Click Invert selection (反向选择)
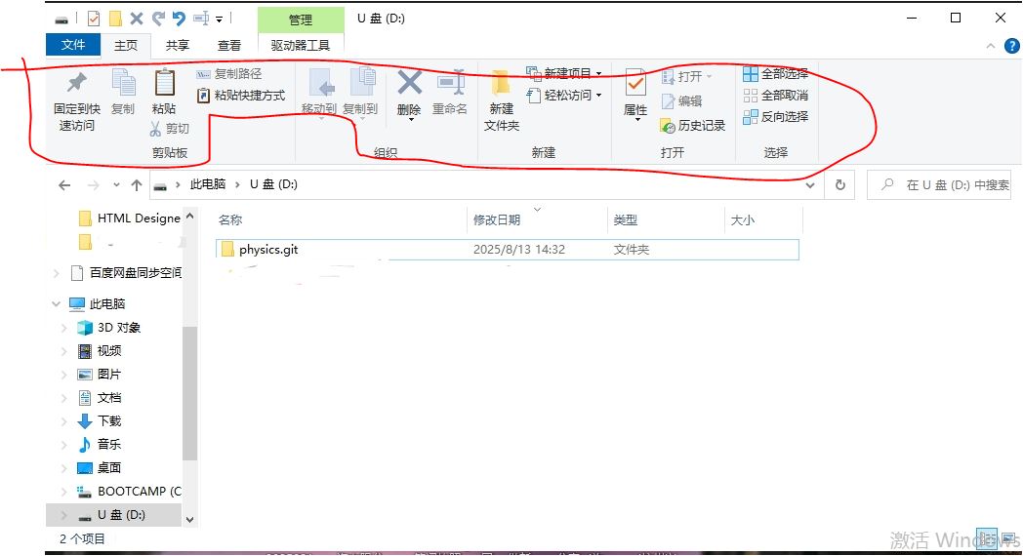1023x556 pixels. pos(776,117)
